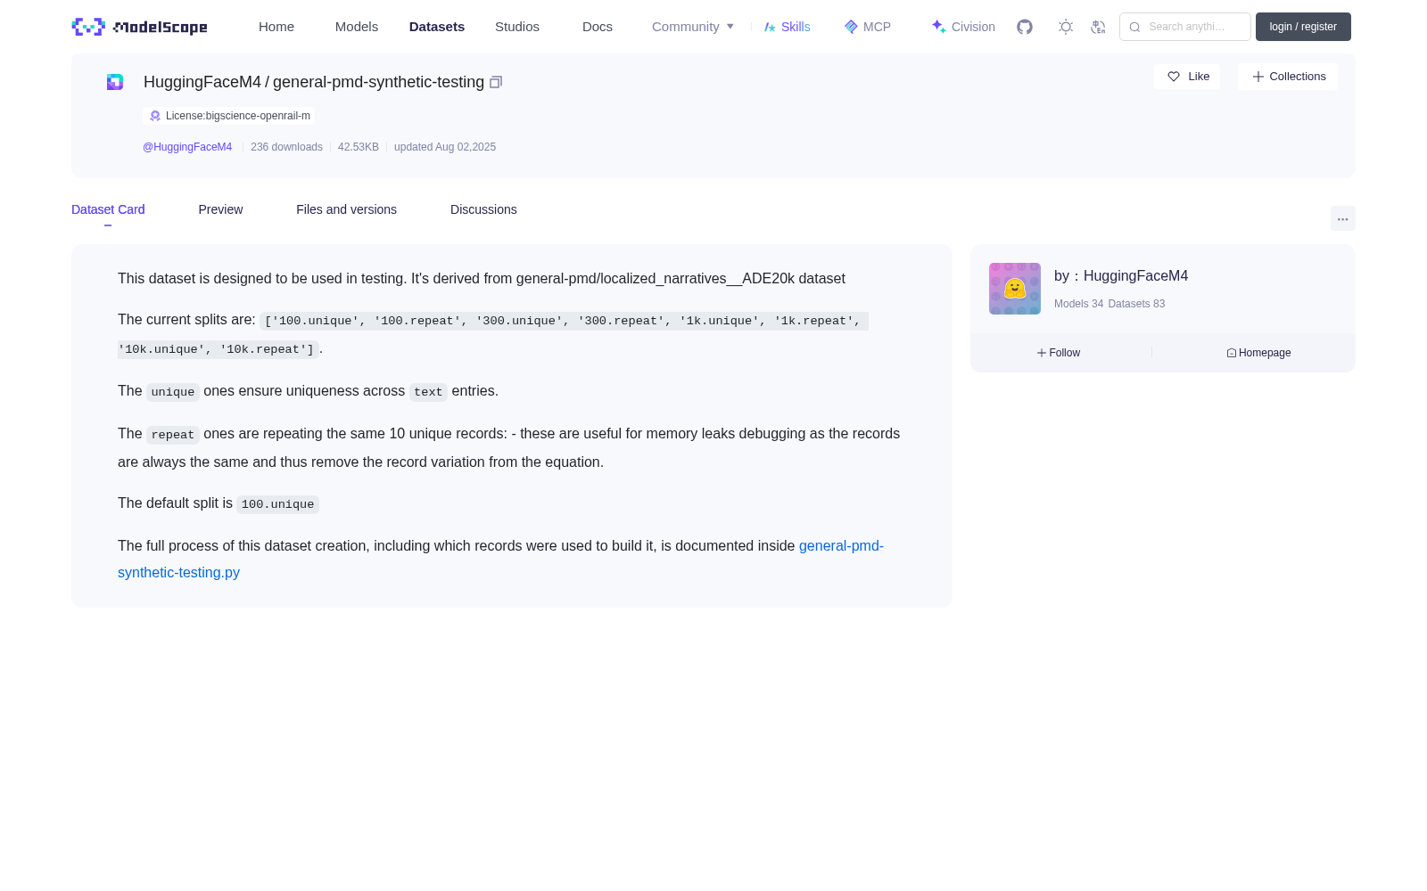Open the Datasets nav item
Image resolution: width=1427 pixels, height=891 pixels.
point(437,27)
